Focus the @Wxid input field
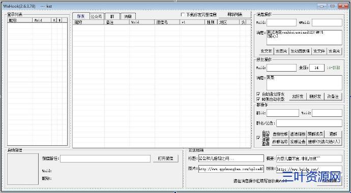The width and height of the screenshot is (351, 193). click(x=327, y=22)
